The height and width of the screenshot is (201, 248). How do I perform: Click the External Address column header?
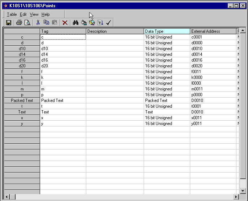pos(213,31)
